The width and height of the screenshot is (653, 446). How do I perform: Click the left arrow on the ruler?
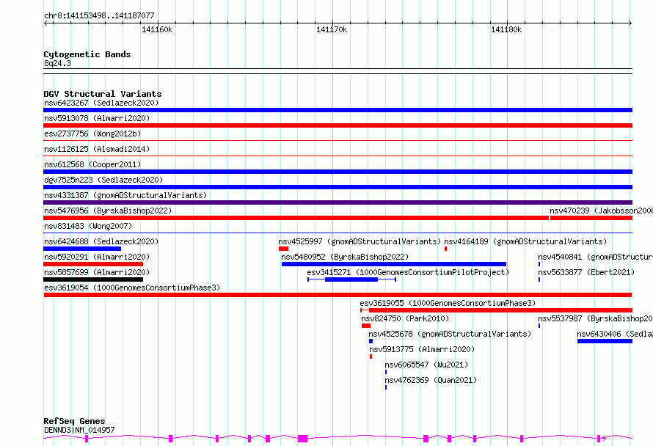pyautogui.click(x=45, y=23)
